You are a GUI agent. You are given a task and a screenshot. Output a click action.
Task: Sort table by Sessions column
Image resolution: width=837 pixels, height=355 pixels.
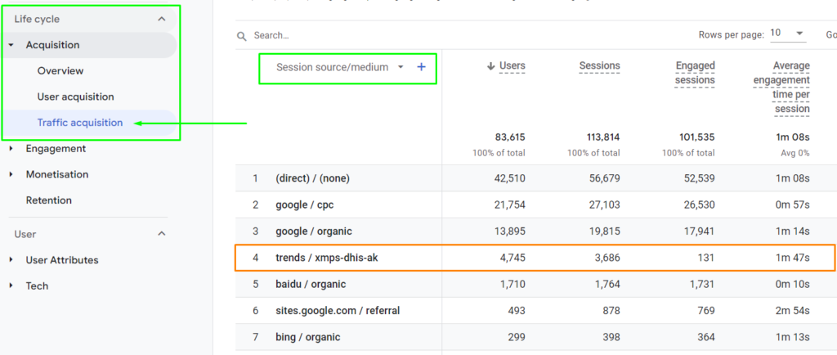599,66
